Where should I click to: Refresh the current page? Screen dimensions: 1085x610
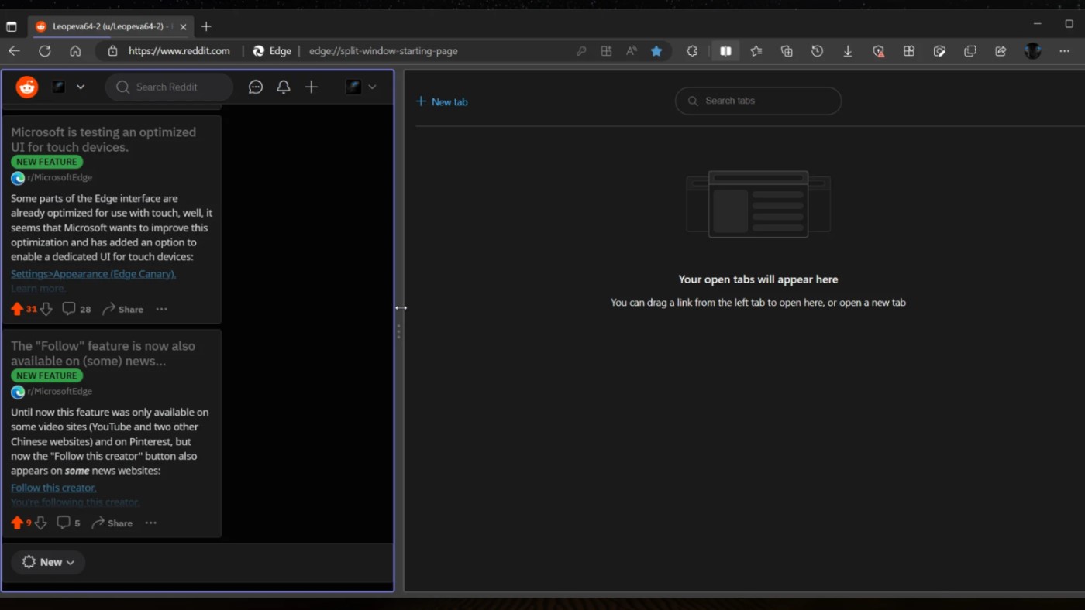(x=45, y=51)
